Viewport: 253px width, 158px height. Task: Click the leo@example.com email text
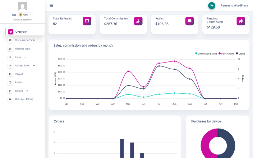(x=22, y=20)
